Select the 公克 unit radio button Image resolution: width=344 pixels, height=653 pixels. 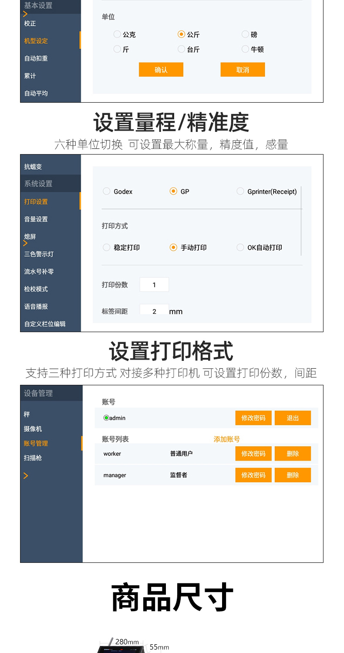(x=117, y=34)
